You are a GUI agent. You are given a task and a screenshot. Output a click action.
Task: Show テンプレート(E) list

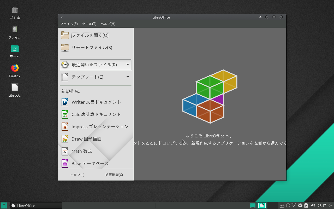[96, 77]
